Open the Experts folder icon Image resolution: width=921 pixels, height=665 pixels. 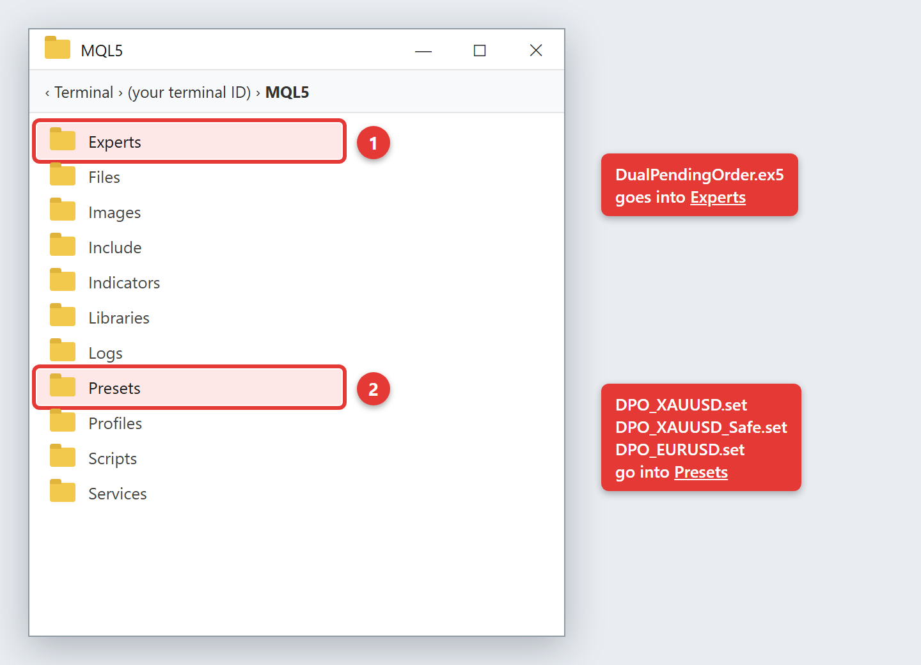tap(63, 140)
